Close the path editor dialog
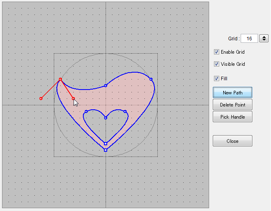 tap(233, 141)
